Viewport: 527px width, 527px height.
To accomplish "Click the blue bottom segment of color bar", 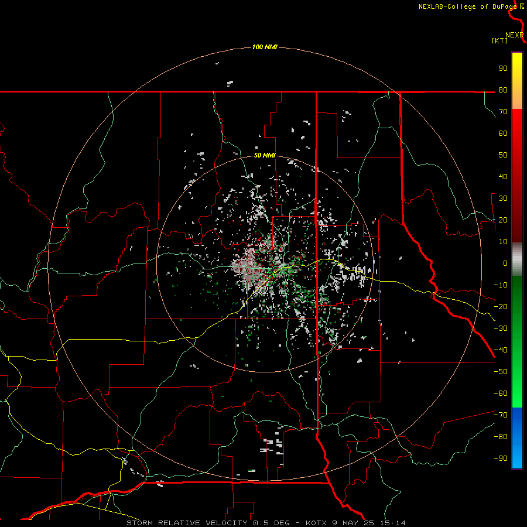I will coord(517,438).
